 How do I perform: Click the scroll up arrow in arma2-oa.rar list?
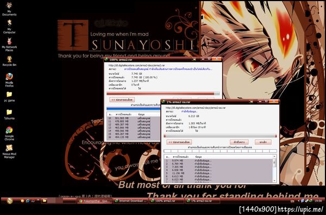pyautogui.click(x=274, y=156)
